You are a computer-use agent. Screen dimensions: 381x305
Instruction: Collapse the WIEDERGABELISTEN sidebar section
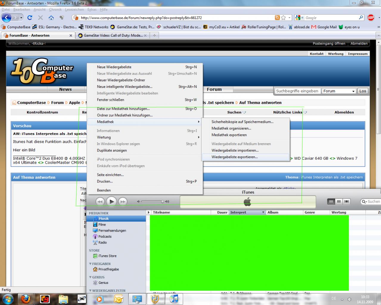(90, 291)
